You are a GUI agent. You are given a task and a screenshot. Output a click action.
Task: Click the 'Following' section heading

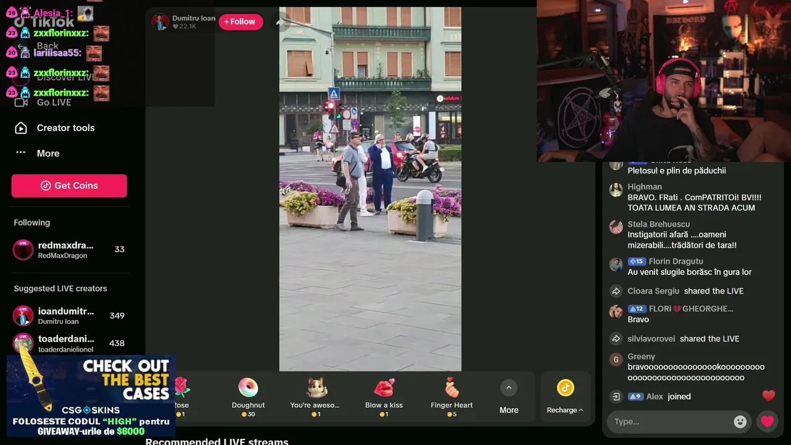click(x=32, y=222)
